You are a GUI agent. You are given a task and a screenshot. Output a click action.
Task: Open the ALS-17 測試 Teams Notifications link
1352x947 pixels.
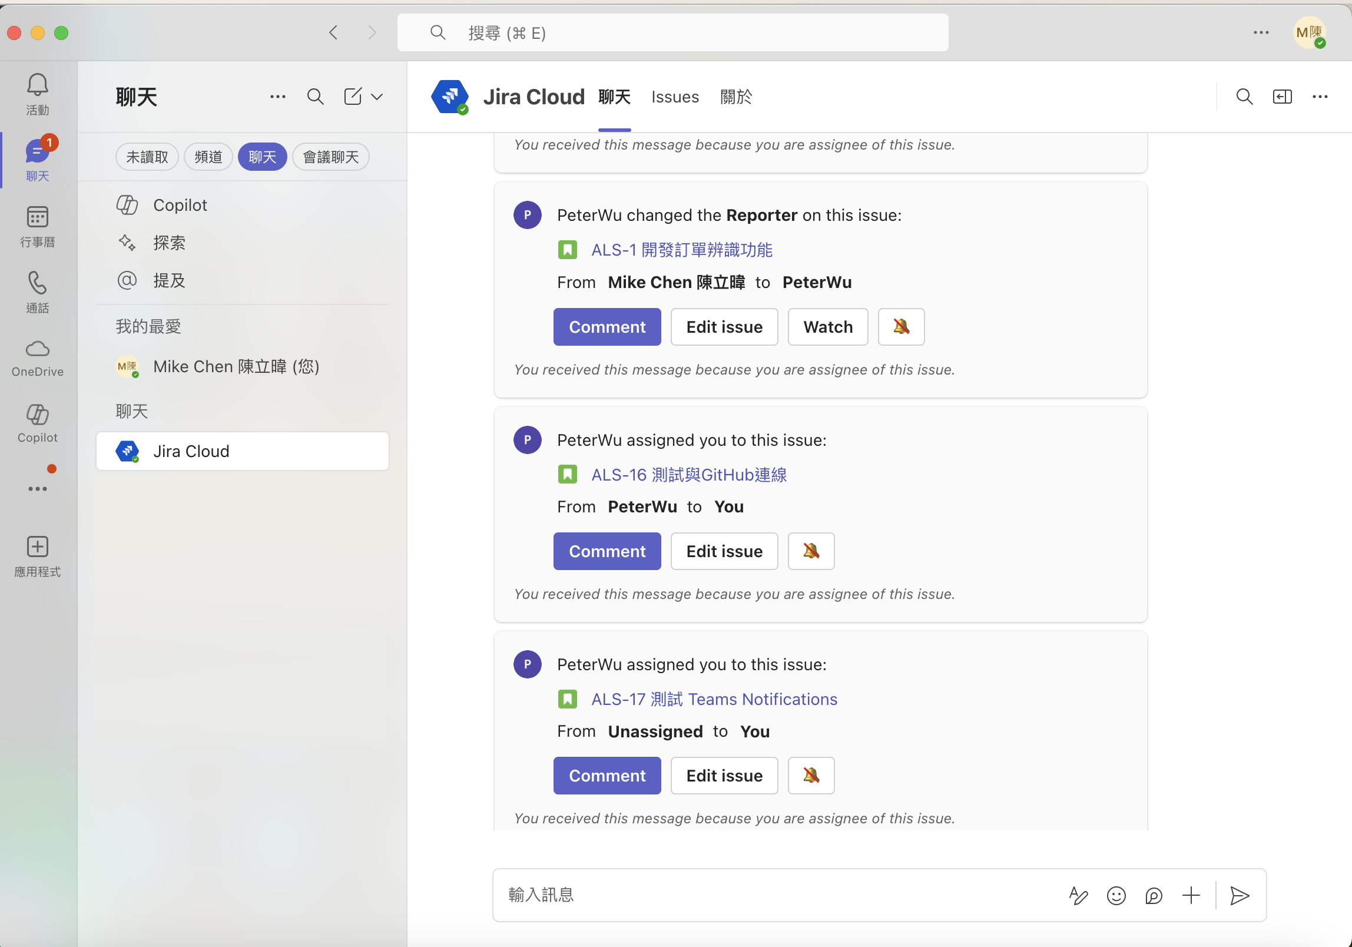714,699
